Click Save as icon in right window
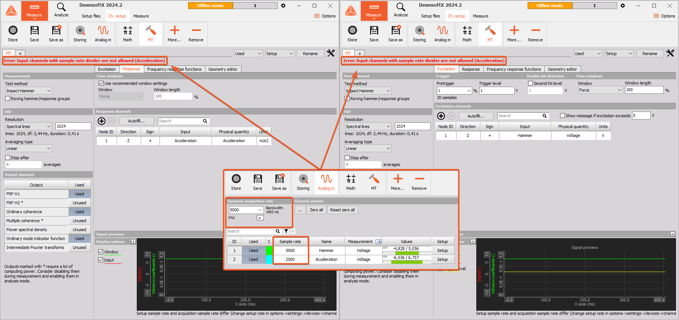679x320 pixels. click(395, 33)
